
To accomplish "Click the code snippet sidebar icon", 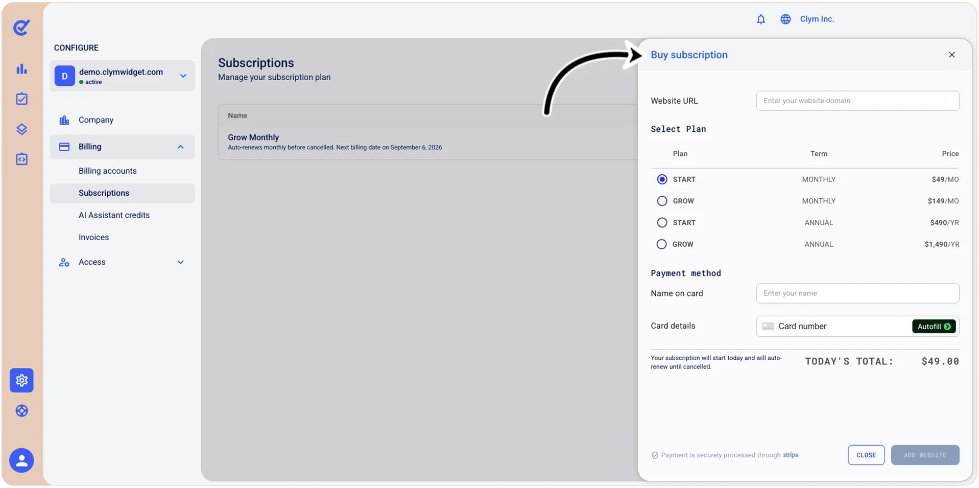I will click(x=21, y=159).
